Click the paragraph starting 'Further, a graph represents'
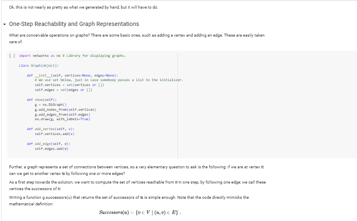 point(137,170)
